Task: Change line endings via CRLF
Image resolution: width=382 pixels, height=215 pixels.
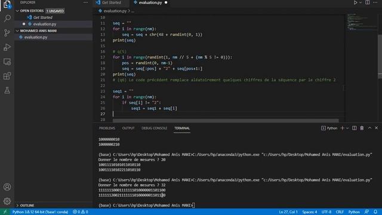Action: point(340,212)
